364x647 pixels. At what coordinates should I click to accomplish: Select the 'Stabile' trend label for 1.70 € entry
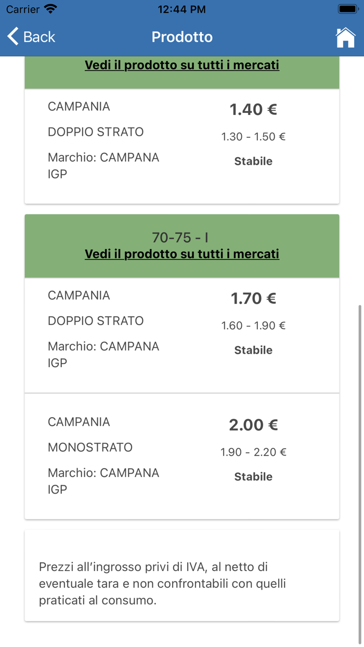coord(253,350)
